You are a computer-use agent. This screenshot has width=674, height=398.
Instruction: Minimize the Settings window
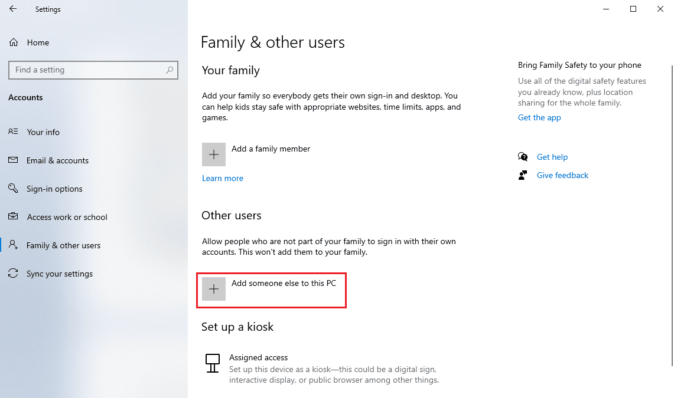point(606,9)
